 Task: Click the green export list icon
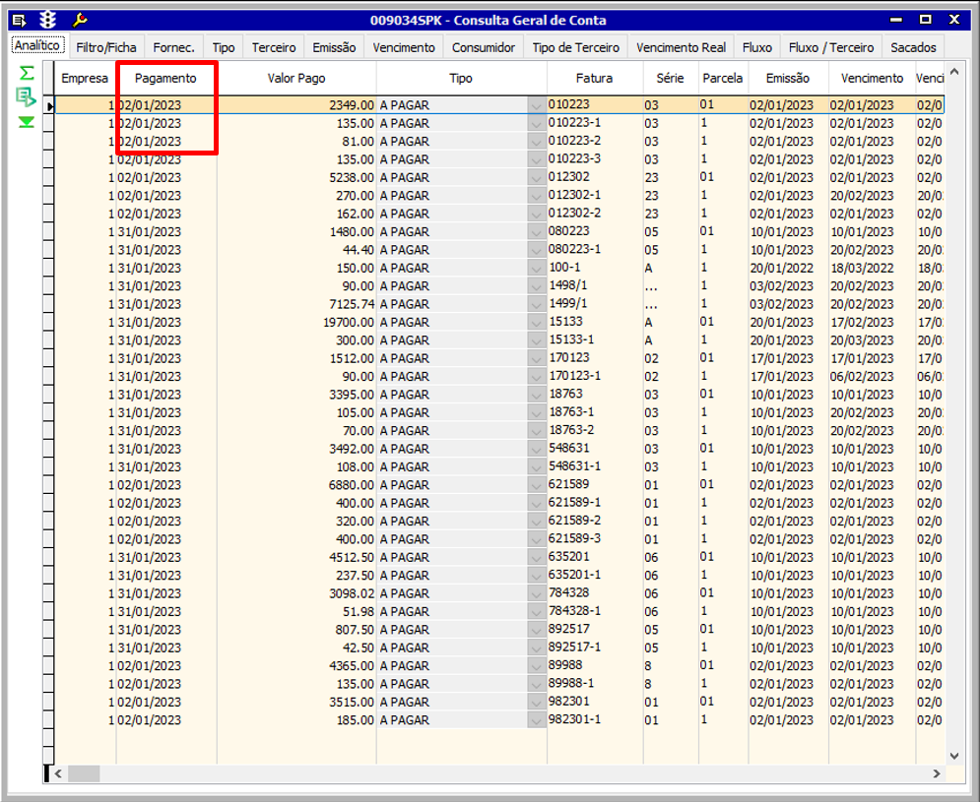pos(27,96)
